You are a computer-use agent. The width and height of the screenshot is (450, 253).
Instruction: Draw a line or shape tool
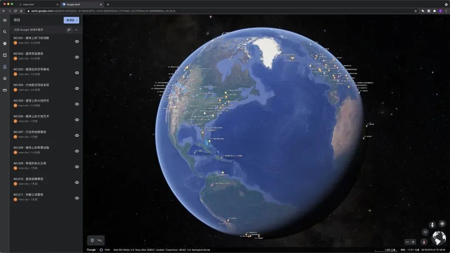click(x=100, y=240)
